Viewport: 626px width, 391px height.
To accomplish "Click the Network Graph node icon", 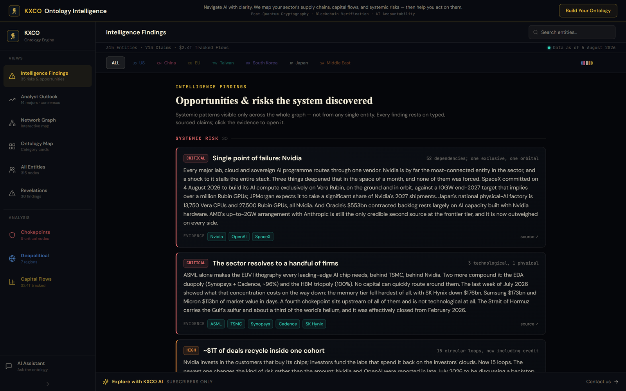I will (12, 123).
